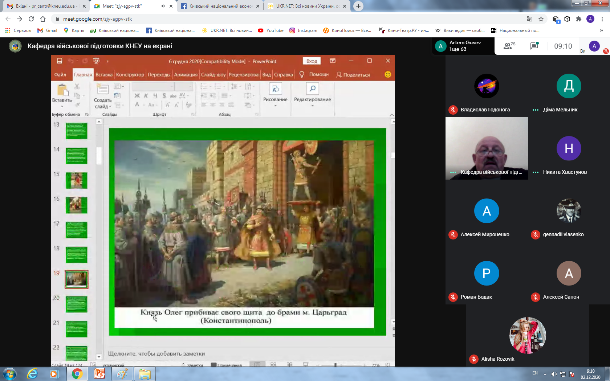Viewport: 610px width, 381px height.
Task: Open the Instagram bookmark
Action: coord(303,30)
